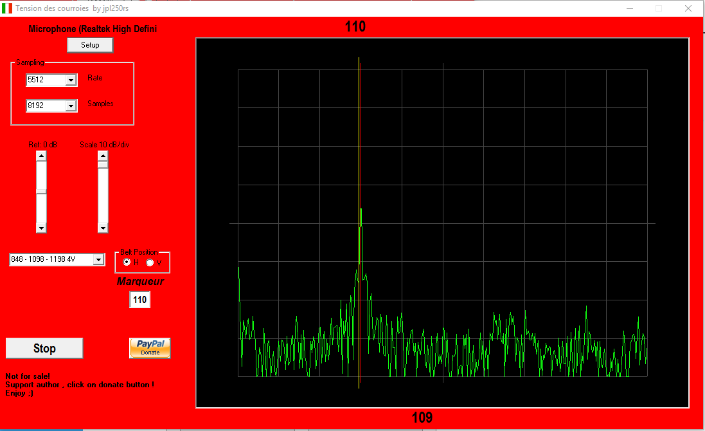Select the H belt position radio button
Image resolution: width=705 pixels, height=431 pixels.
point(127,262)
